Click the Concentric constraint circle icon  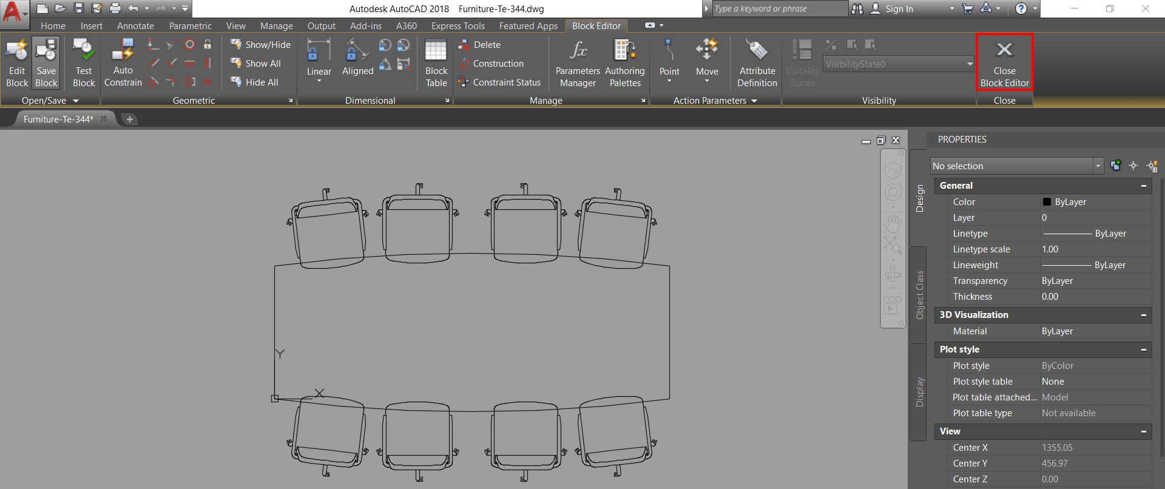[x=190, y=44]
